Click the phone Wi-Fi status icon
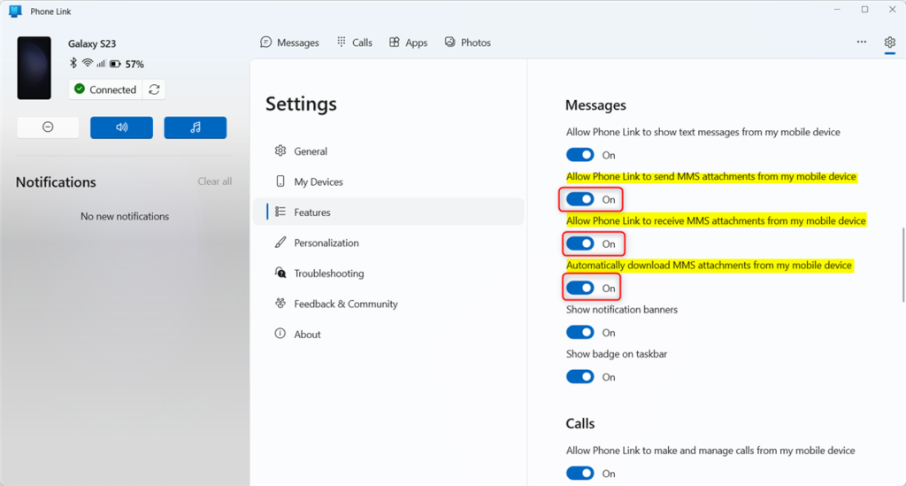Image resolution: width=906 pixels, height=486 pixels. pyautogui.click(x=88, y=63)
